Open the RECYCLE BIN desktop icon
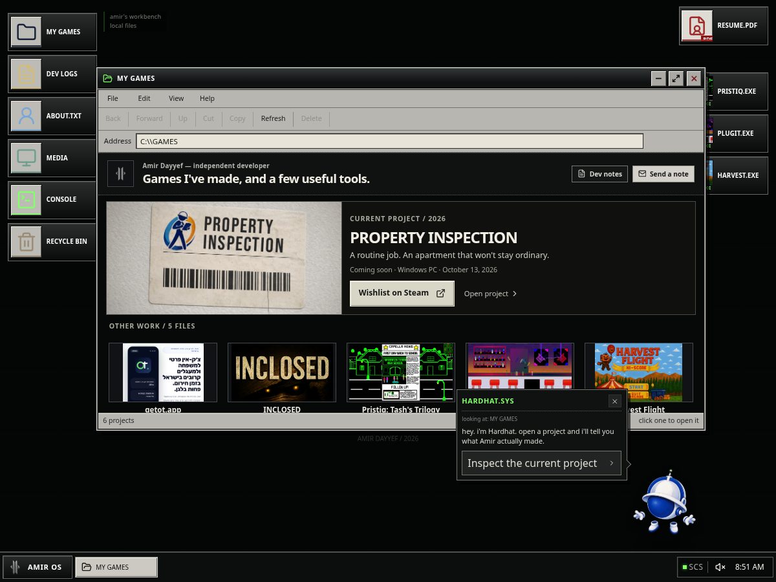Screen dimensions: 776x582 [52, 241]
